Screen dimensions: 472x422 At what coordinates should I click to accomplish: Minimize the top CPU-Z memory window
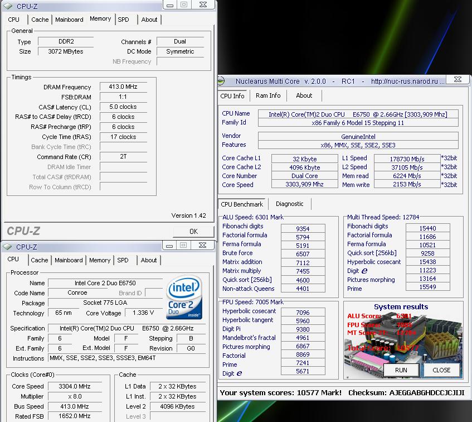170,5
